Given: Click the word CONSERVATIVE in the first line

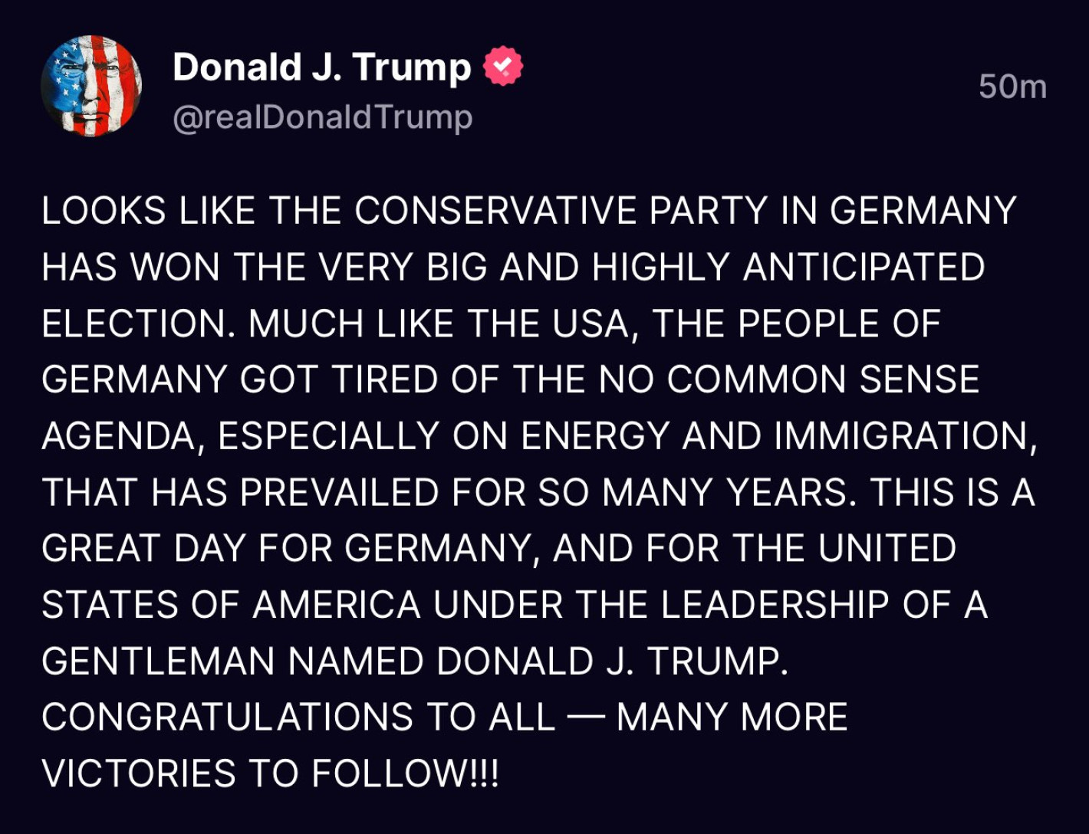Looking at the screenshot, I should (496, 211).
